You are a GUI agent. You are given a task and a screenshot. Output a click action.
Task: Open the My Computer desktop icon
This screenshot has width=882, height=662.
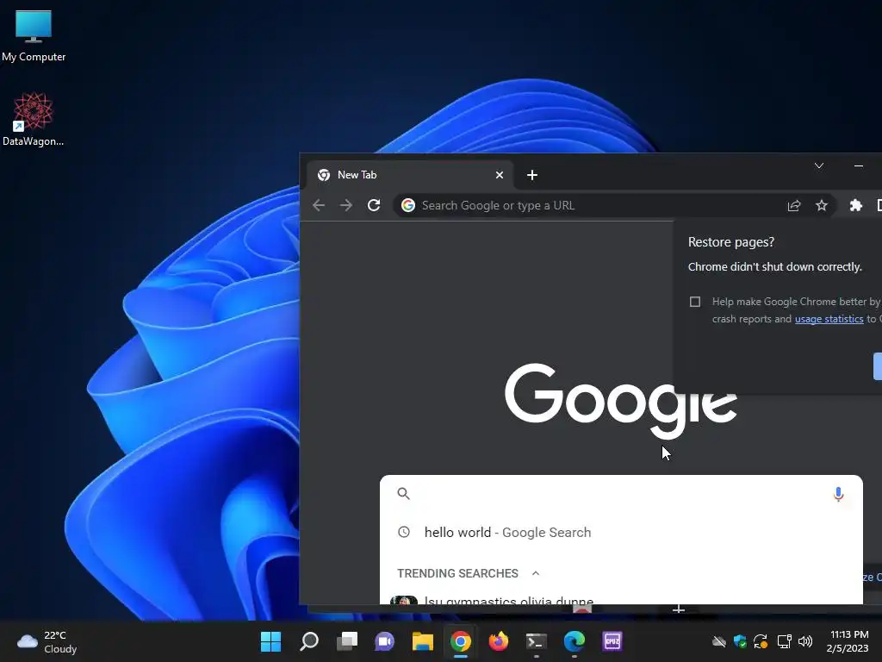(34, 35)
